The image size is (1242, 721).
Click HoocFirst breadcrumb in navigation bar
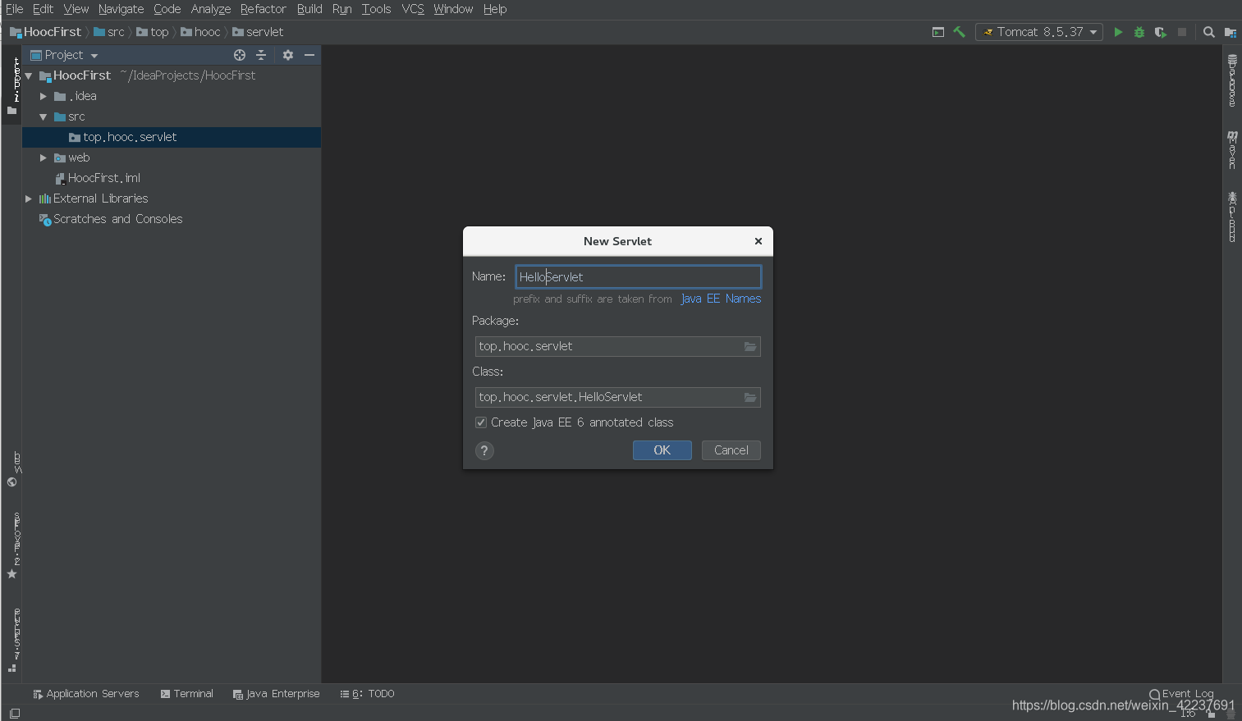click(46, 32)
